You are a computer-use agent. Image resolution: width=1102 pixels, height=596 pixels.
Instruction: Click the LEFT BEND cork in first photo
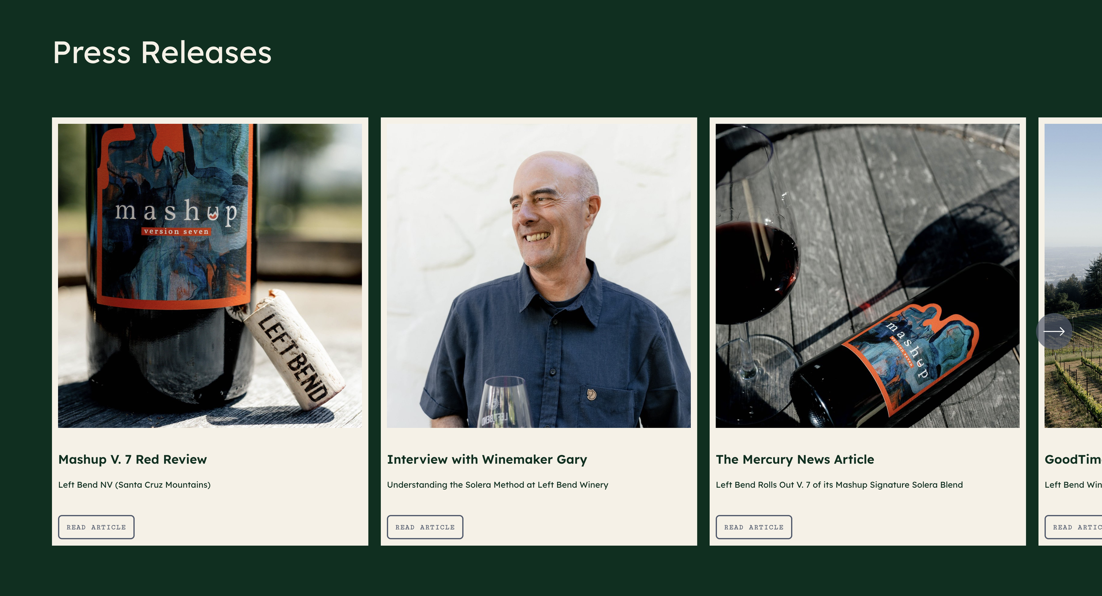tap(294, 350)
